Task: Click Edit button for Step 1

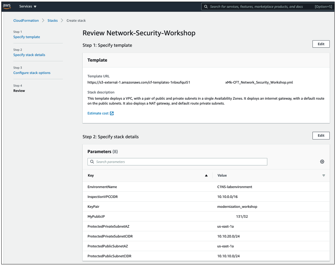Action: (321, 44)
